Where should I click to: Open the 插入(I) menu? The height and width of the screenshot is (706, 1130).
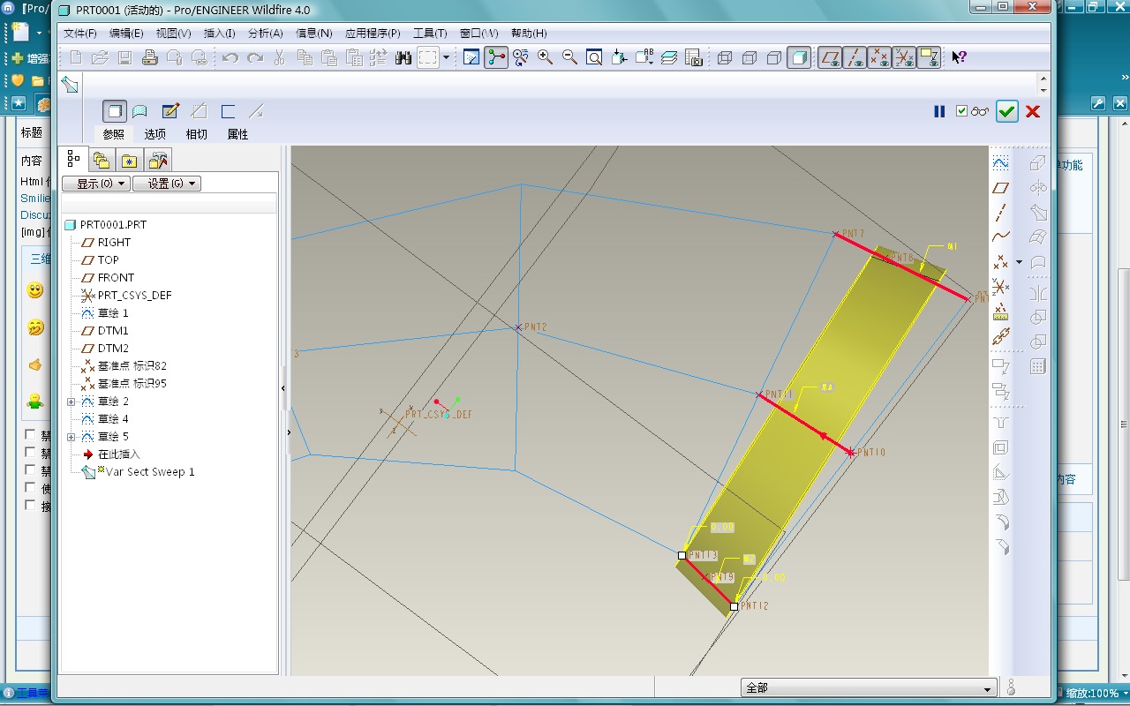tap(219, 34)
